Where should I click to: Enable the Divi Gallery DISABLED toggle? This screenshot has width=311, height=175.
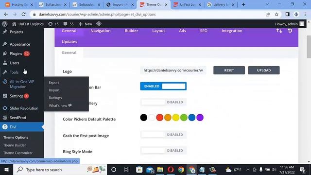coord(163,102)
